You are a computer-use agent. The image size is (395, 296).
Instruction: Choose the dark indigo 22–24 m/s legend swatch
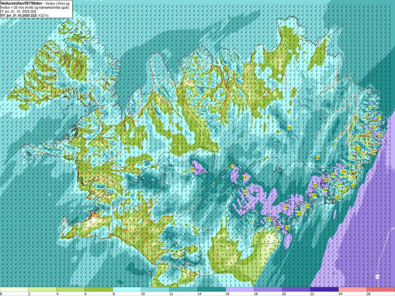(324, 290)
